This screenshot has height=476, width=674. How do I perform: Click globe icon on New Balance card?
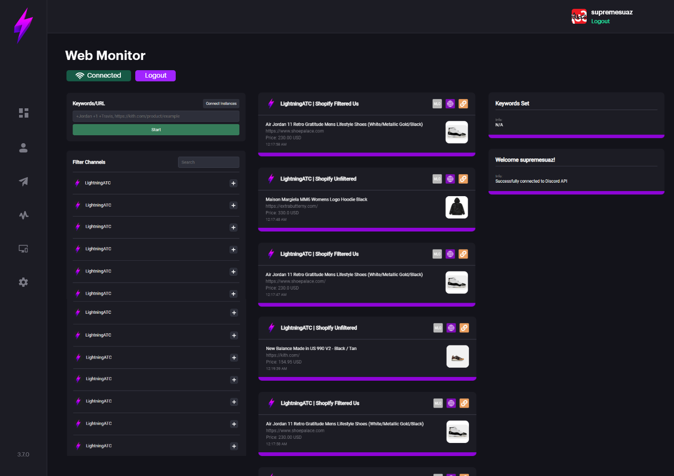[451, 328]
